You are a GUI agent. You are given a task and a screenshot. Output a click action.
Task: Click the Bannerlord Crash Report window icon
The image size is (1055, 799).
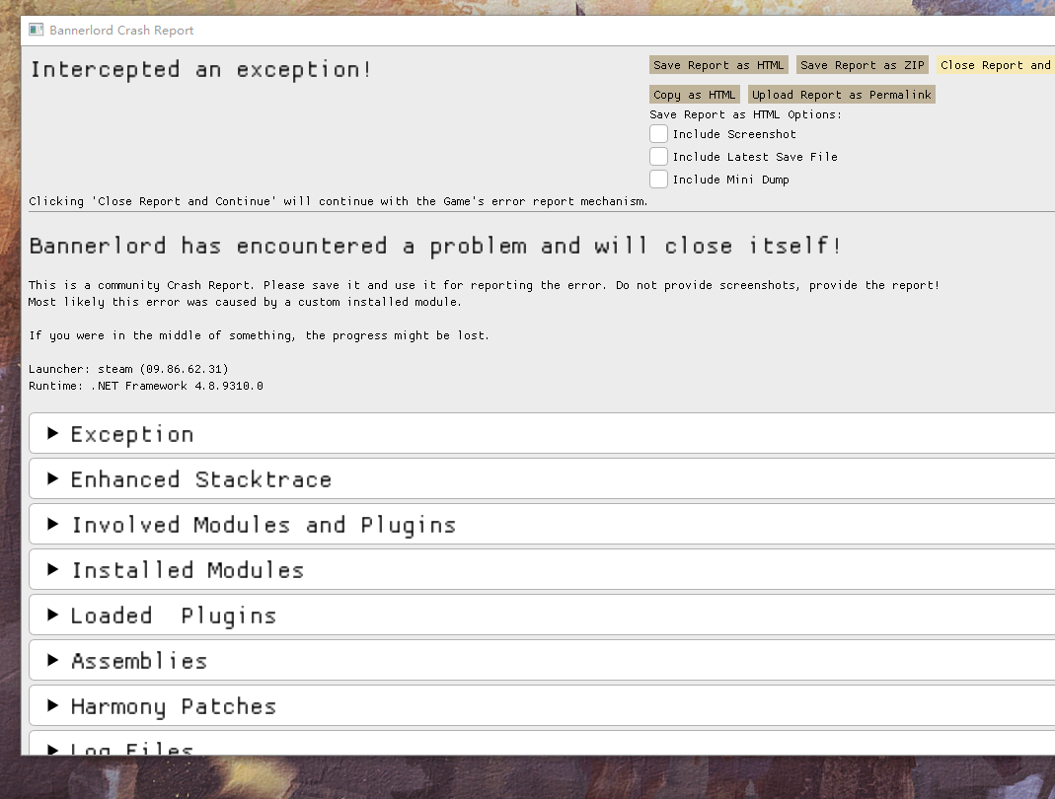[37, 31]
